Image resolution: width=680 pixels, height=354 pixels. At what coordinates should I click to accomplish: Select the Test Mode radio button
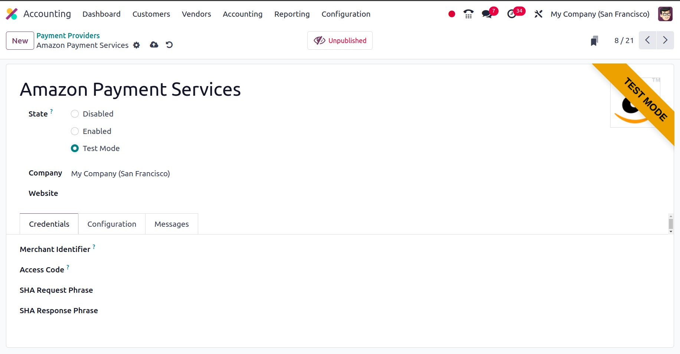(x=75, y=148)
